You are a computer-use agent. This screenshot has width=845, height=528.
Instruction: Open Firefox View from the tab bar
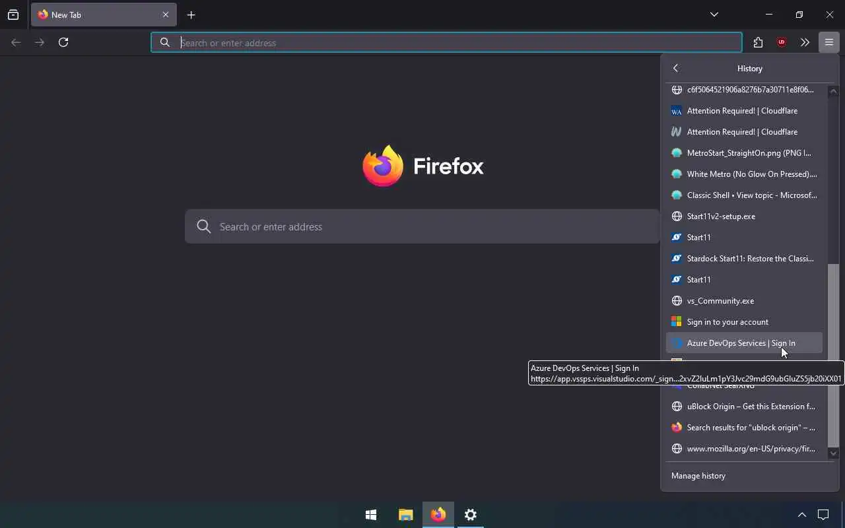pos(13,15)
